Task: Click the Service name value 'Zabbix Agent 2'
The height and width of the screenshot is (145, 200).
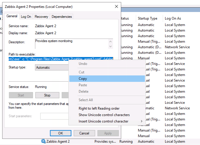Action: coord(45,26)
